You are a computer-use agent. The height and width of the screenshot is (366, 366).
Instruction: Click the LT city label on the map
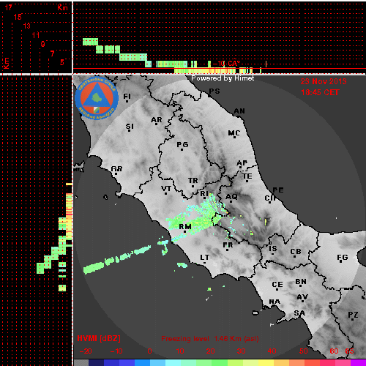coord(205,258)
